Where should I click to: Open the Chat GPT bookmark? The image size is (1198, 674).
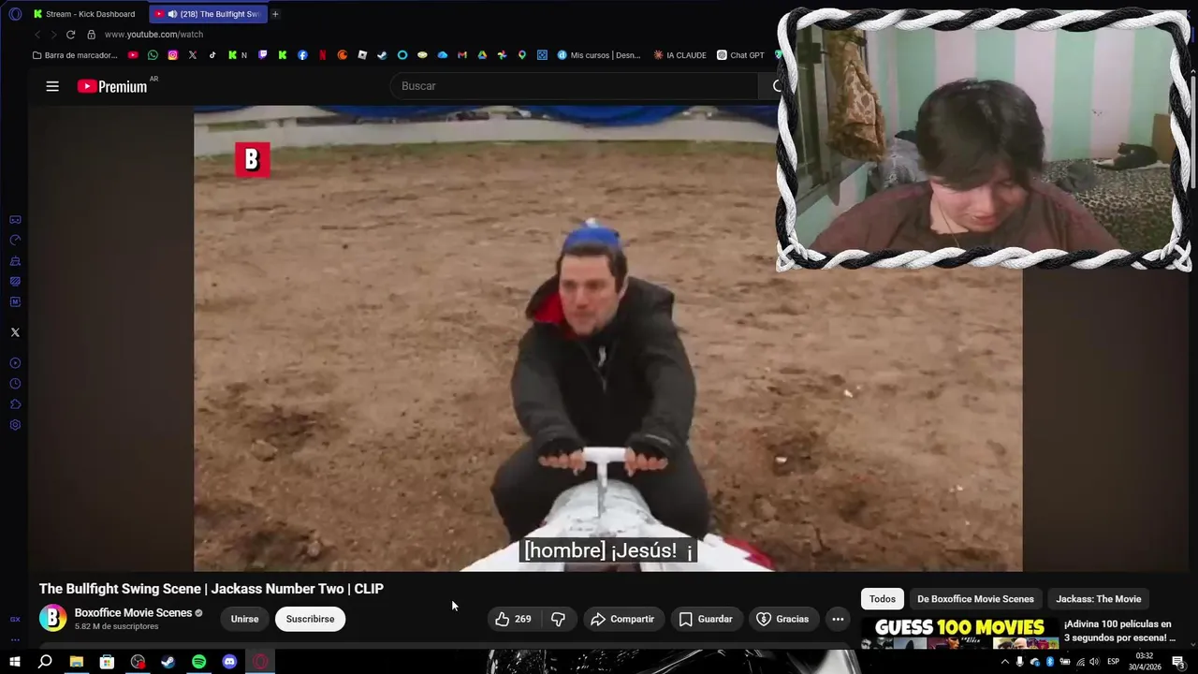tap(740, 55)
